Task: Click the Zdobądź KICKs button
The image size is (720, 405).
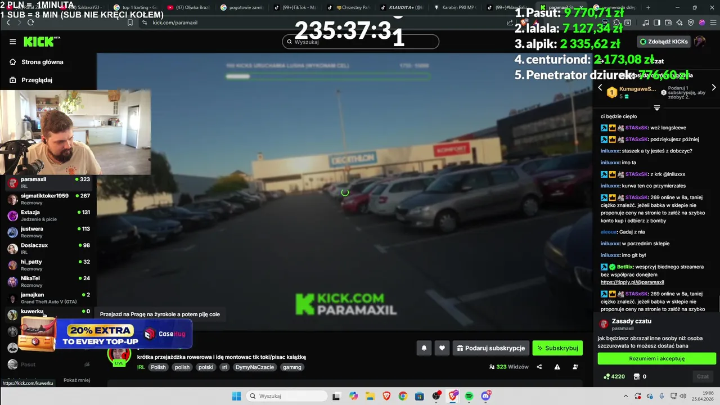Action: [664, 42]
